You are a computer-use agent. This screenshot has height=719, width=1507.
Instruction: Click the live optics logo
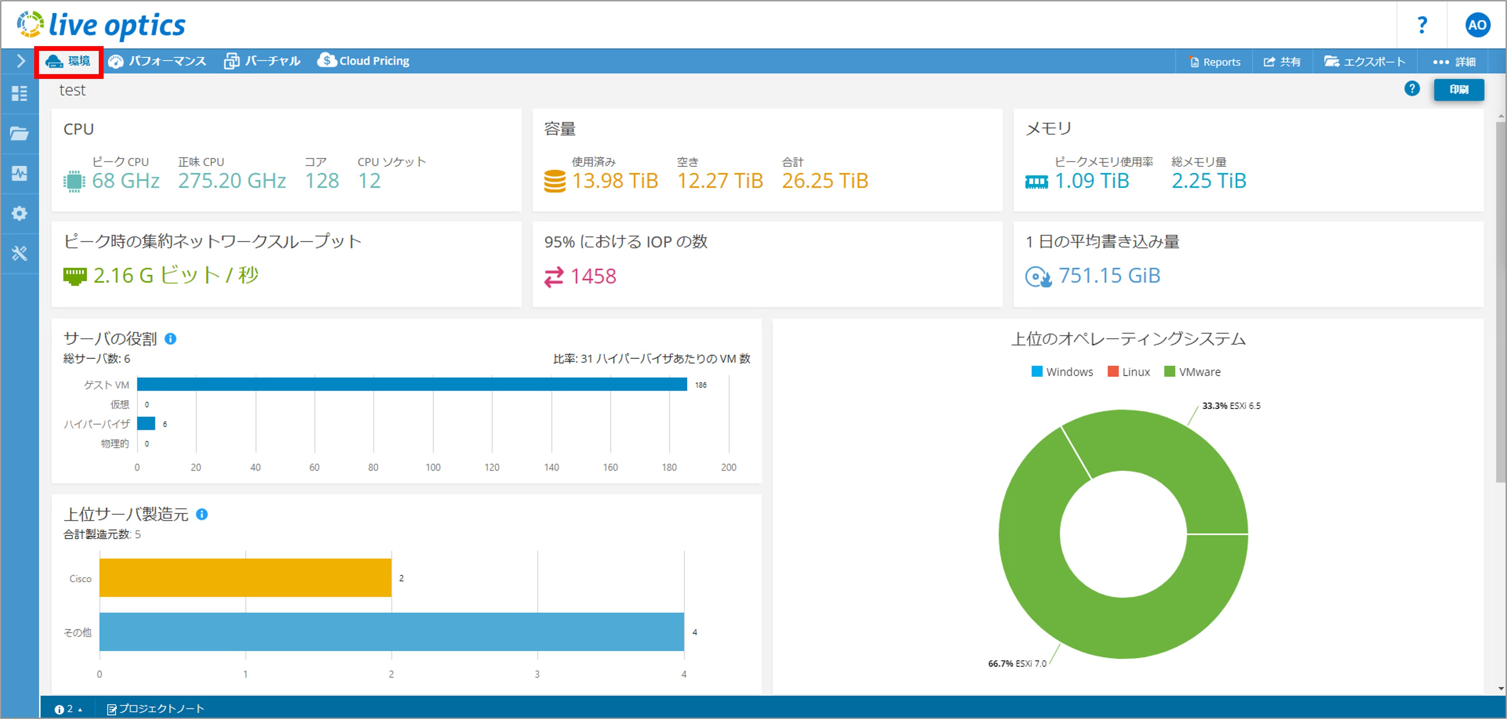(x=101, y=25)
